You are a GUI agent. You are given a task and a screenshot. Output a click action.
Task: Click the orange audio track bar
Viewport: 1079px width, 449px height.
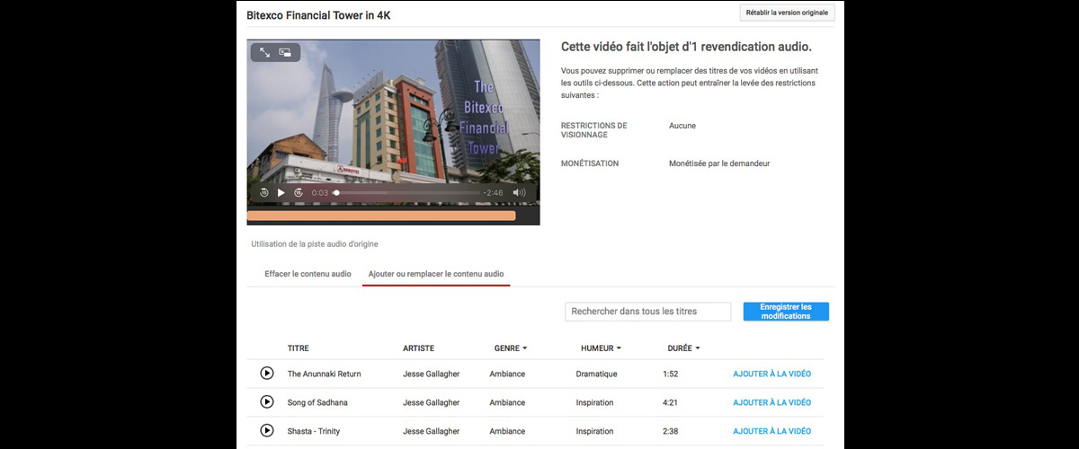pos(381,216)
